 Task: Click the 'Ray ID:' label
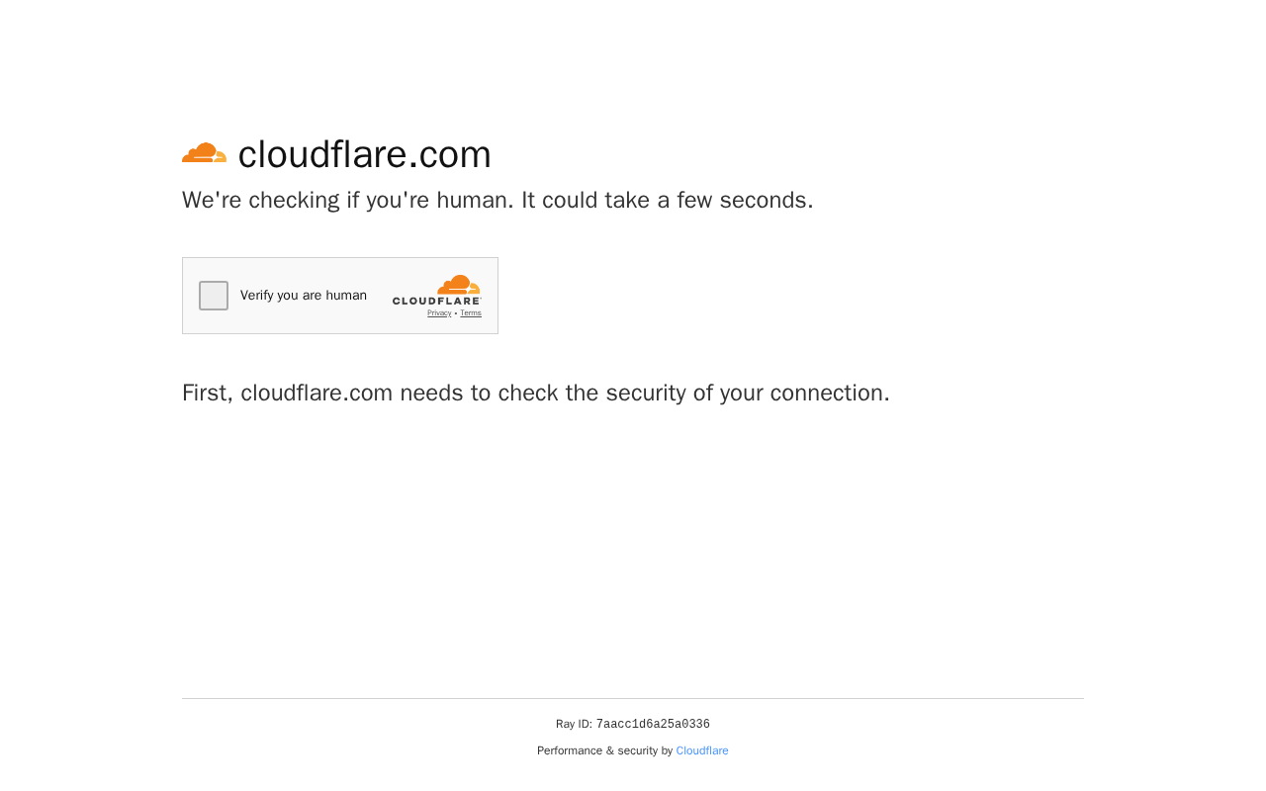tap(574, 725)
